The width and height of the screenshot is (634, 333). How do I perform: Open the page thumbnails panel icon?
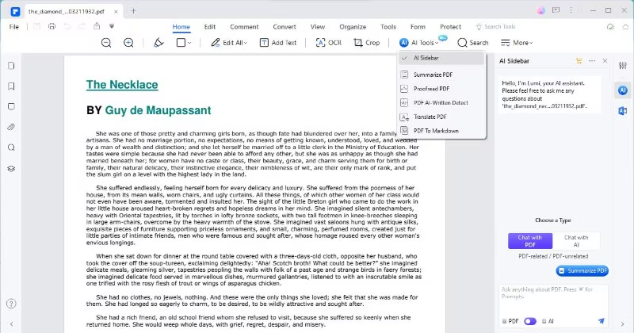coord(11,66)
